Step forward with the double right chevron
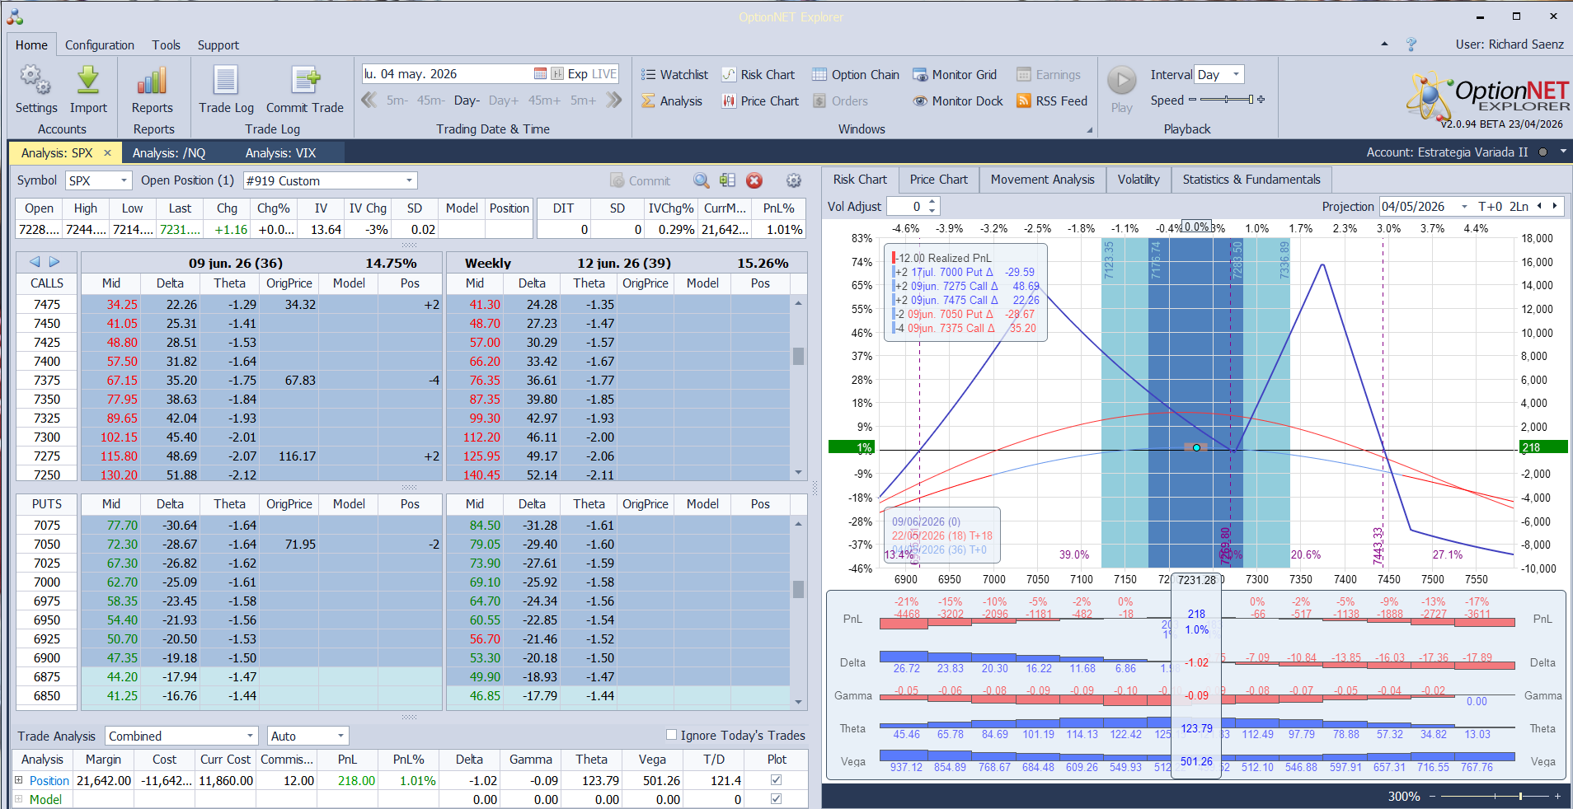The height and width of the screenshot is (809, 1573). [x=613, y=101]
